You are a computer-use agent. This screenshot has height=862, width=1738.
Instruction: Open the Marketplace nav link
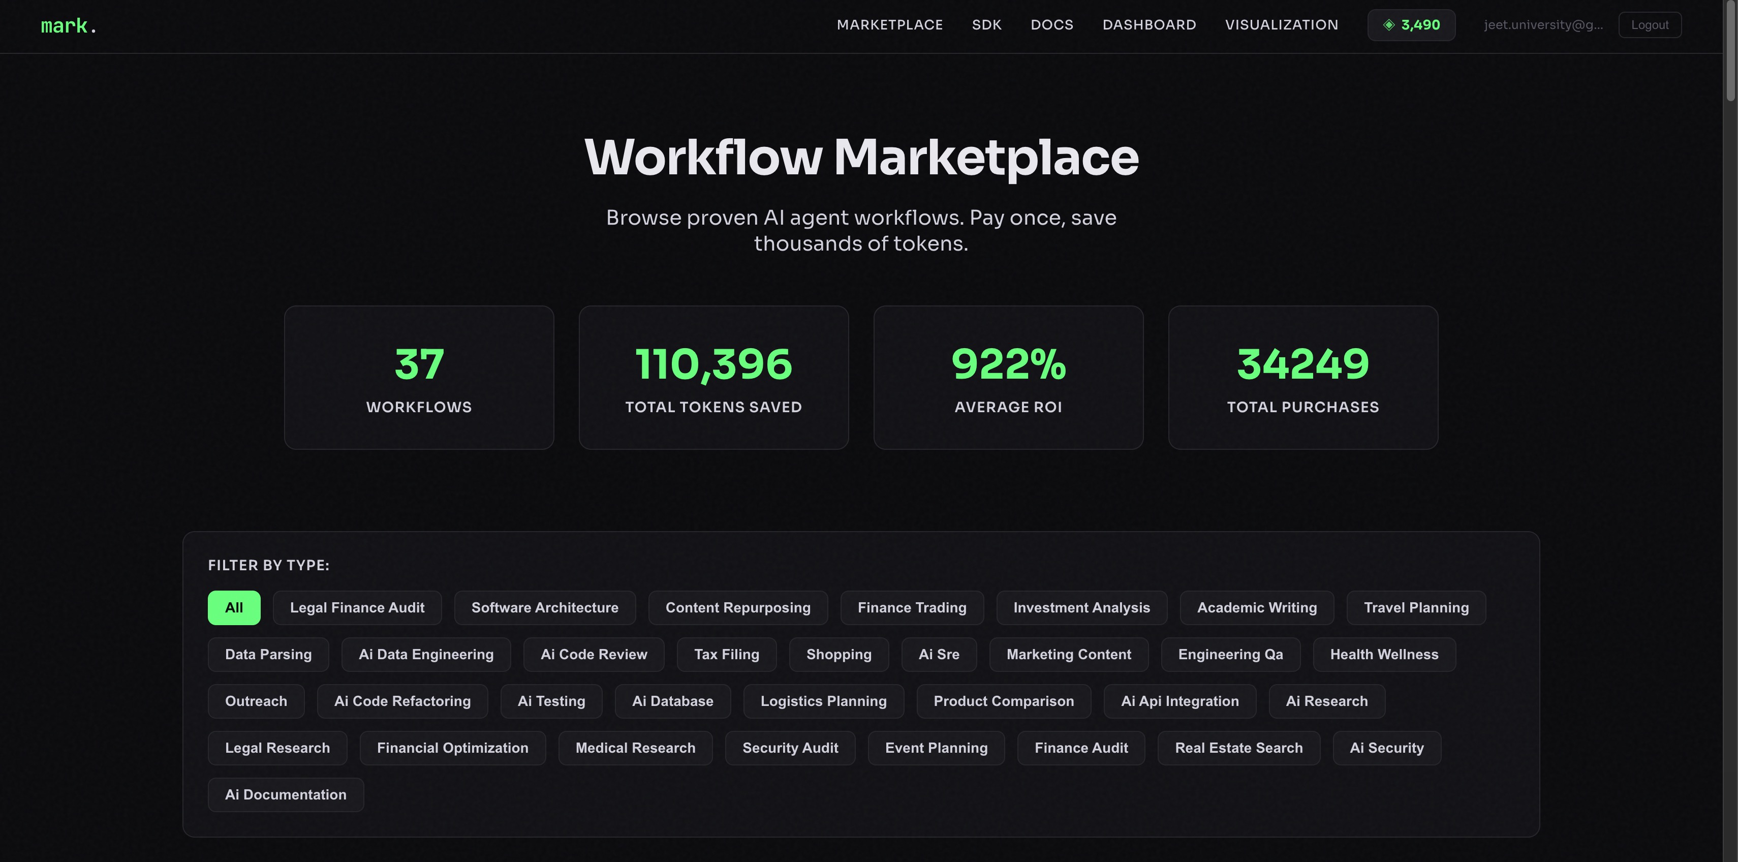(889, 25)
